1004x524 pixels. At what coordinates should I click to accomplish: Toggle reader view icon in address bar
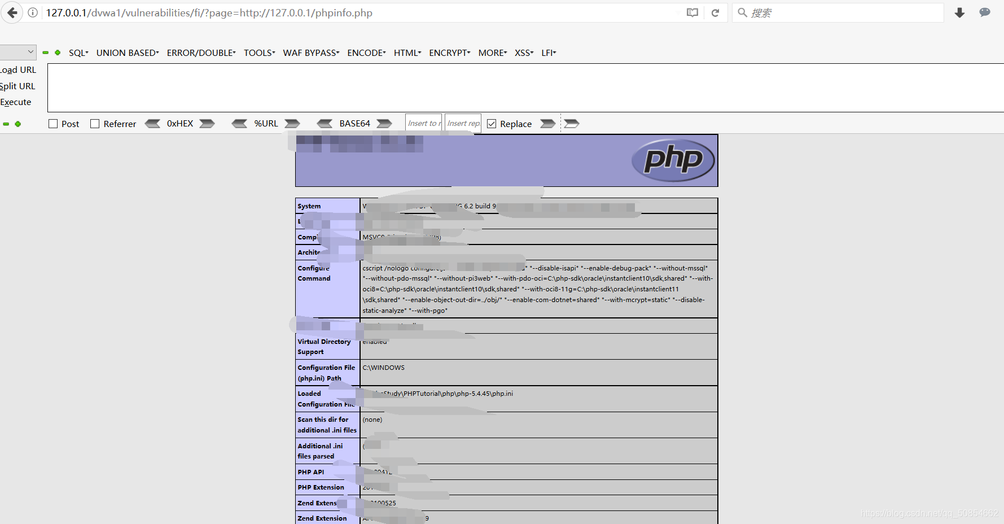[x=692, y=12]
